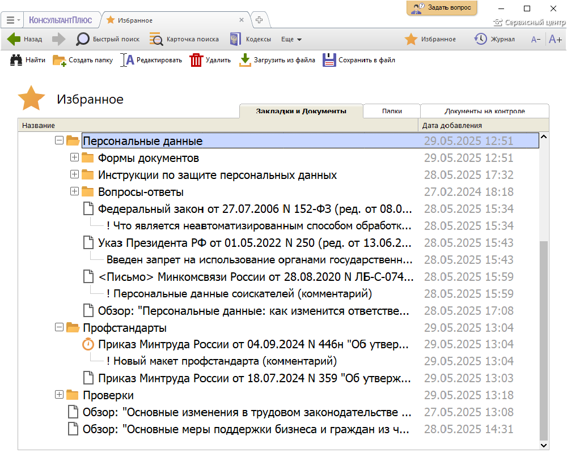Click the timer icon beside Приказ N 446н

88,344
